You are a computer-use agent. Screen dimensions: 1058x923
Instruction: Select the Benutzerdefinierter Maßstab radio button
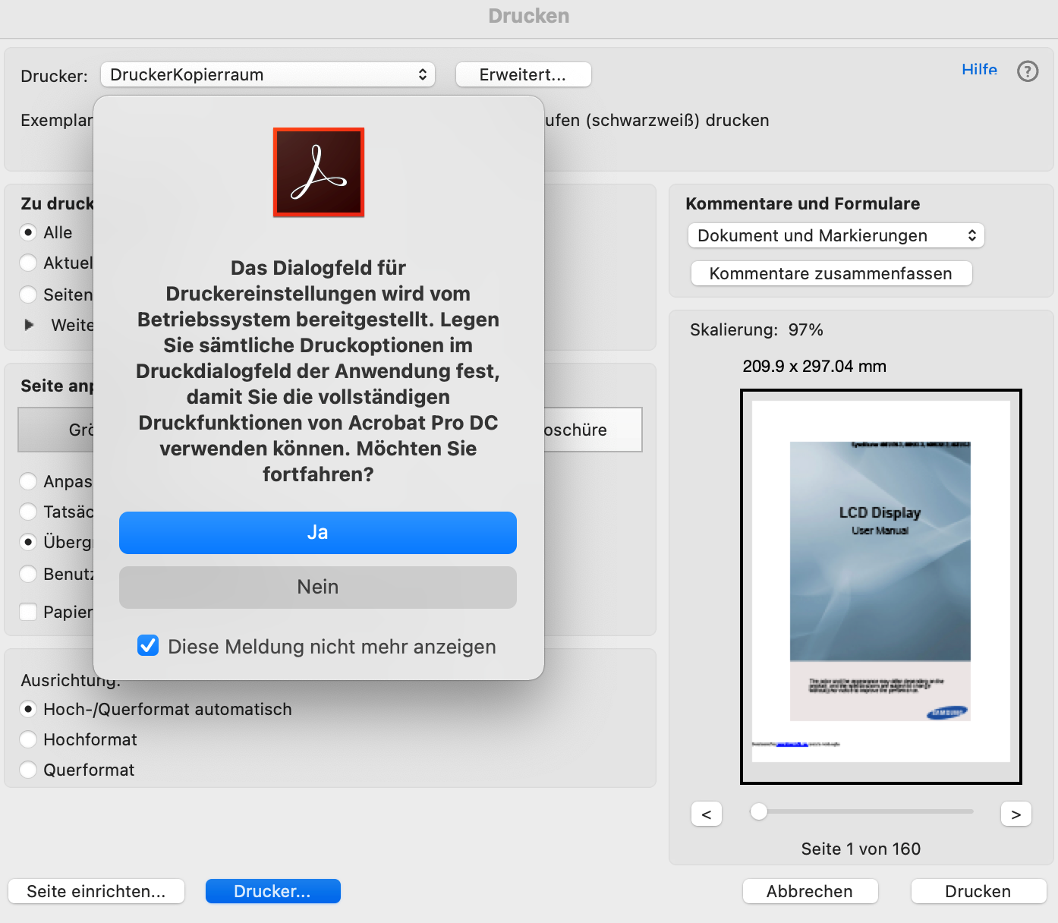point(28,574)
